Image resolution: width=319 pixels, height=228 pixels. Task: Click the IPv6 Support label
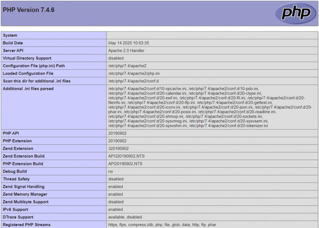click(16, 210)
